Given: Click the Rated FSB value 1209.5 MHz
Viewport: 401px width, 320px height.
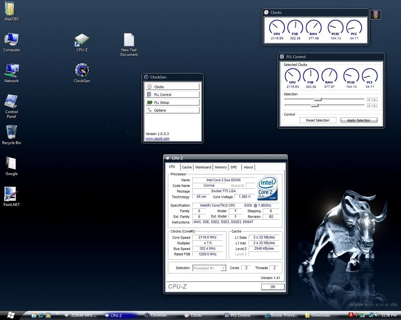Looking at the screenshot, I should click(208, 254).
